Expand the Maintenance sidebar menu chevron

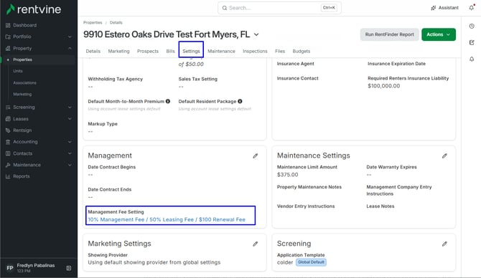point(70,165)
